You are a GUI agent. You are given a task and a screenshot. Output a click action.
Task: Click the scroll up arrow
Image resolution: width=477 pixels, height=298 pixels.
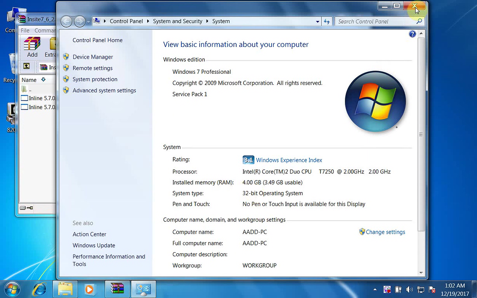421,34
